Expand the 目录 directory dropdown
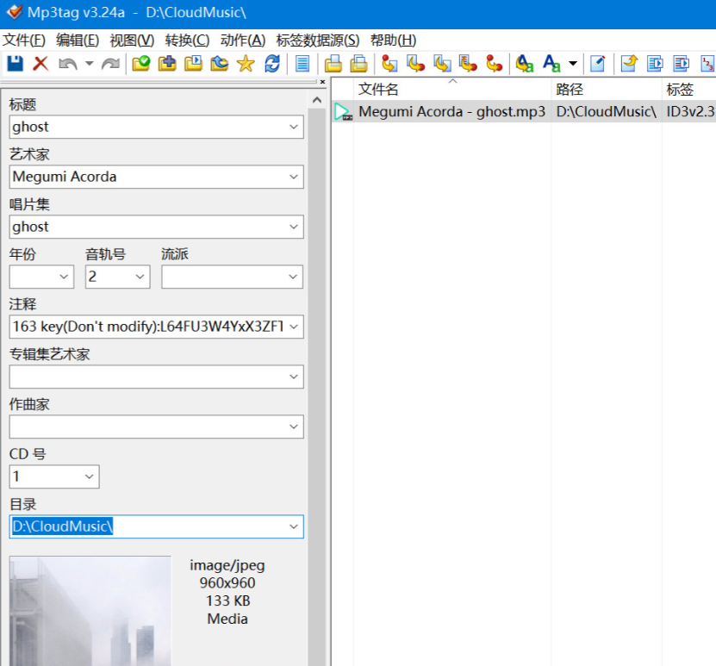Image resolution: width=716 pixels, height=666 pixels. (x=294, y=526)
